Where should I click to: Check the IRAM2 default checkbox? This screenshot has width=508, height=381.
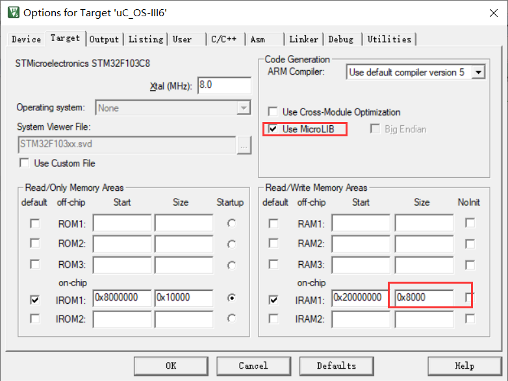[273, 319]
